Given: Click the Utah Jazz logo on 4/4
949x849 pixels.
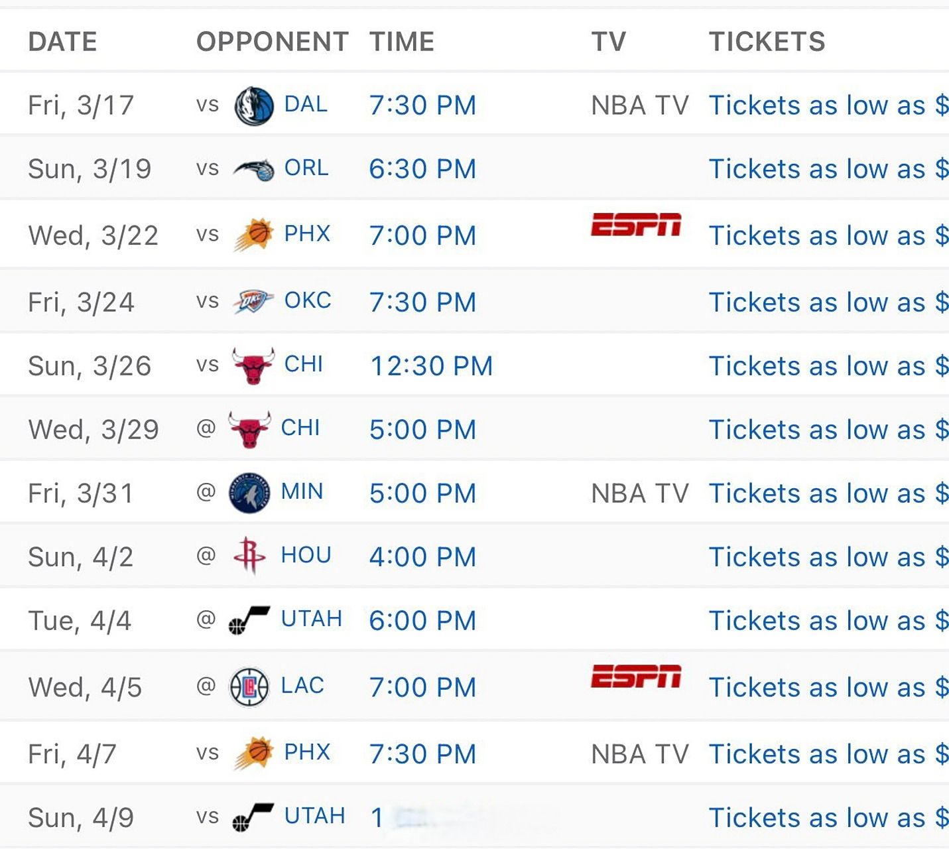Looking at the screenshot, I should coord(249,620).
